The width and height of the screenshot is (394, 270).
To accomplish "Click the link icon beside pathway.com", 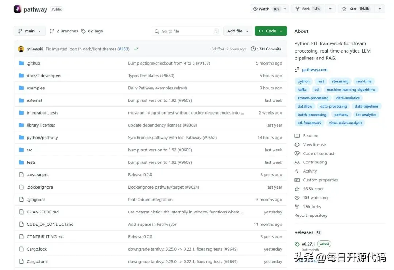I will pyautogui.click(x=297, y=70).
